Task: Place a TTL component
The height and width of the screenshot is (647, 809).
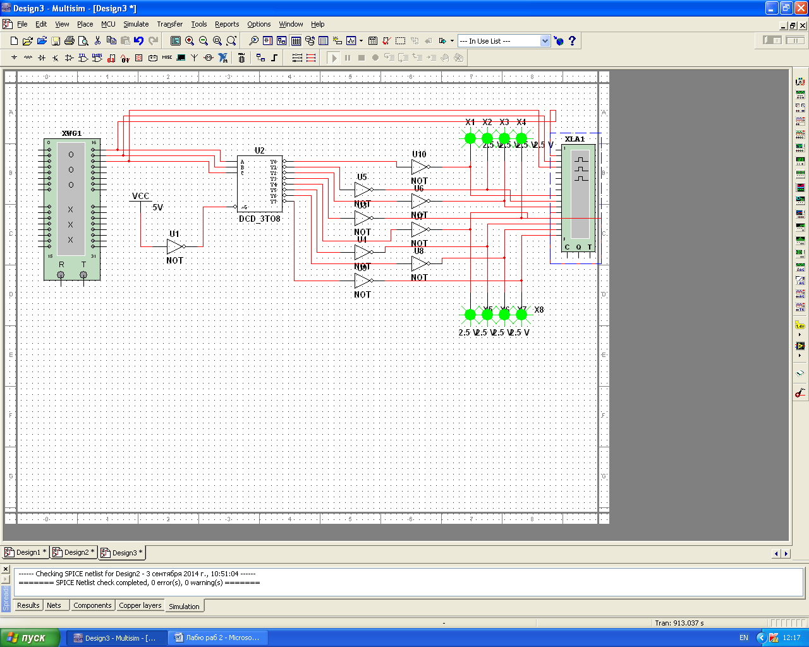Action: coord(83,57)
